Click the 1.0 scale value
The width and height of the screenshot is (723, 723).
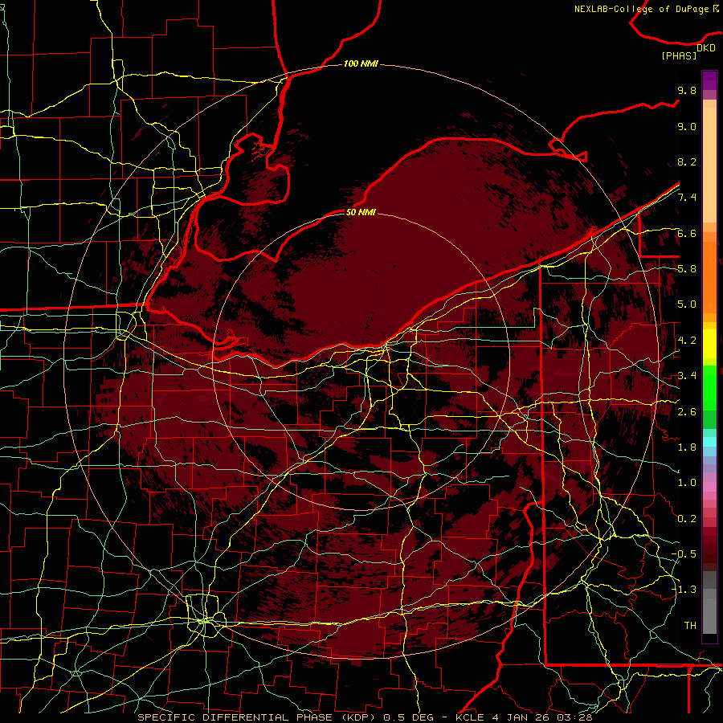click(x=687, y=483)
